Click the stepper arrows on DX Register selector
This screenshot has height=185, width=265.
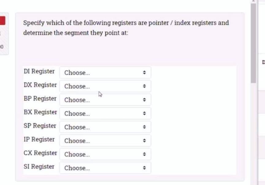(144, 86)
